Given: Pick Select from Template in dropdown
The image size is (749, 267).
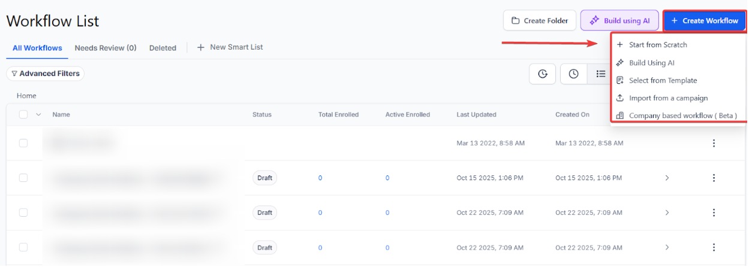Looking at the screenshot, I should point(663,80).
